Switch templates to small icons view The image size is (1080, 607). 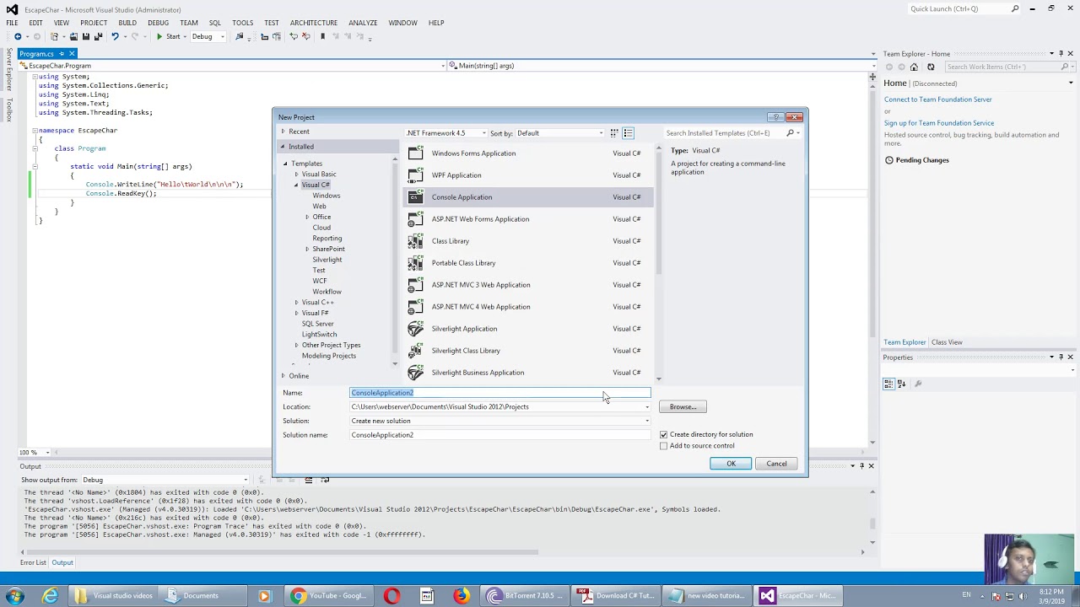click(614, 133)
